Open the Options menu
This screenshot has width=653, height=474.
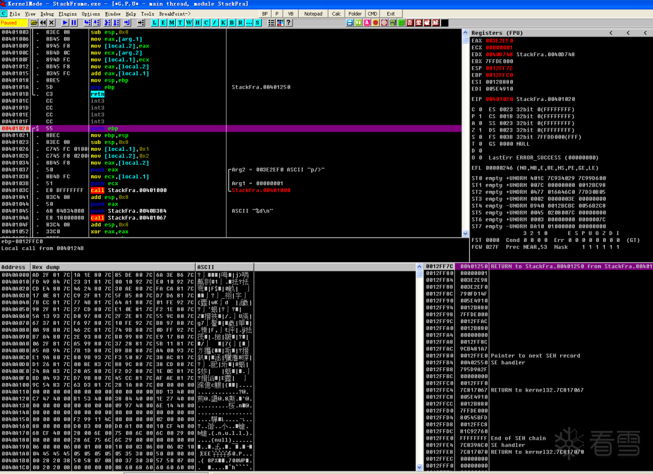[91, 14]
